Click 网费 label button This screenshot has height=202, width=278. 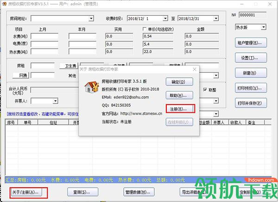21,75
